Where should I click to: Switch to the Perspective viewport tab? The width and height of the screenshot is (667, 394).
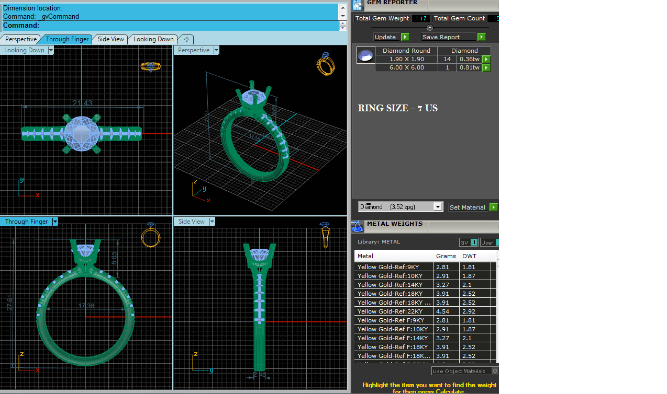pyautogui.click(x=21, y=39)
